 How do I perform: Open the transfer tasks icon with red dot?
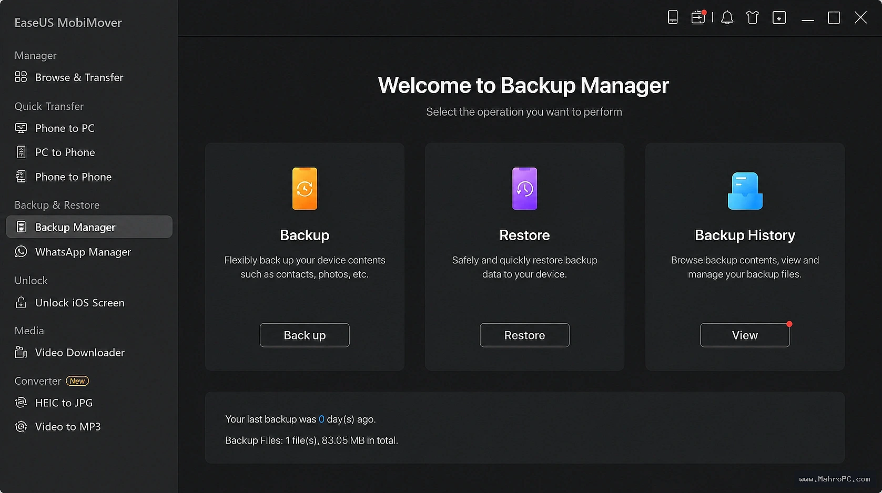pyautogui.click(x=698, y=17)
